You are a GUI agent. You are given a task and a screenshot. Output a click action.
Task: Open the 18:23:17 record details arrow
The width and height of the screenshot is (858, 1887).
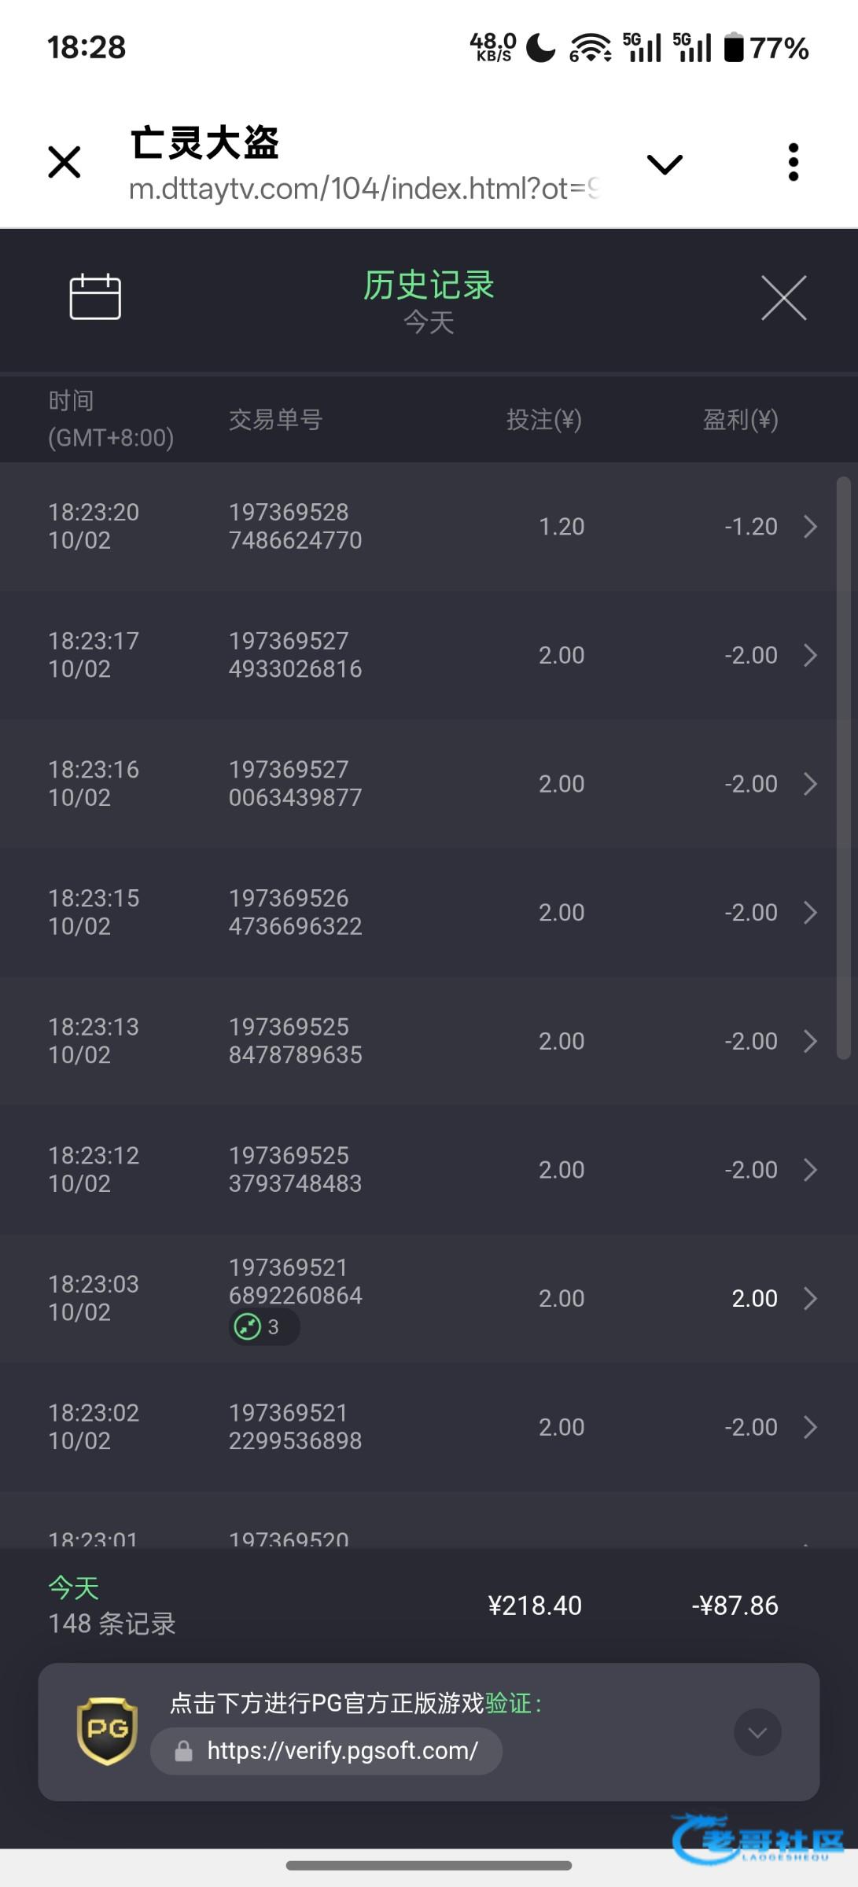click(x=810, y=655)
